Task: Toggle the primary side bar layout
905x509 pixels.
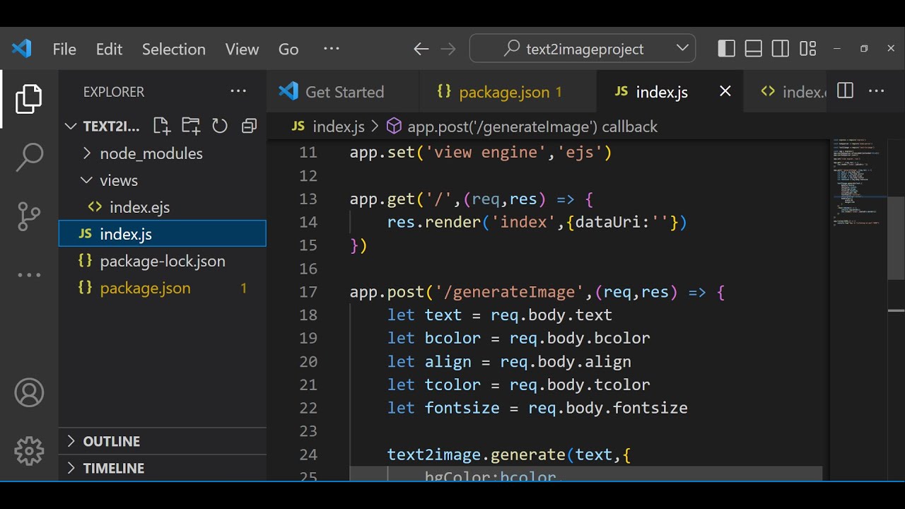Action: coord(726,49)
